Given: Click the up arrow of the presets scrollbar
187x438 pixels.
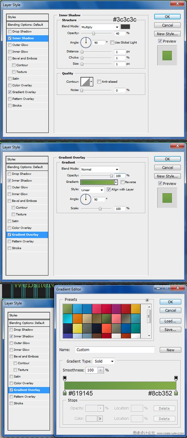Looking at the screenshot, I should click(x=149, y=307).
